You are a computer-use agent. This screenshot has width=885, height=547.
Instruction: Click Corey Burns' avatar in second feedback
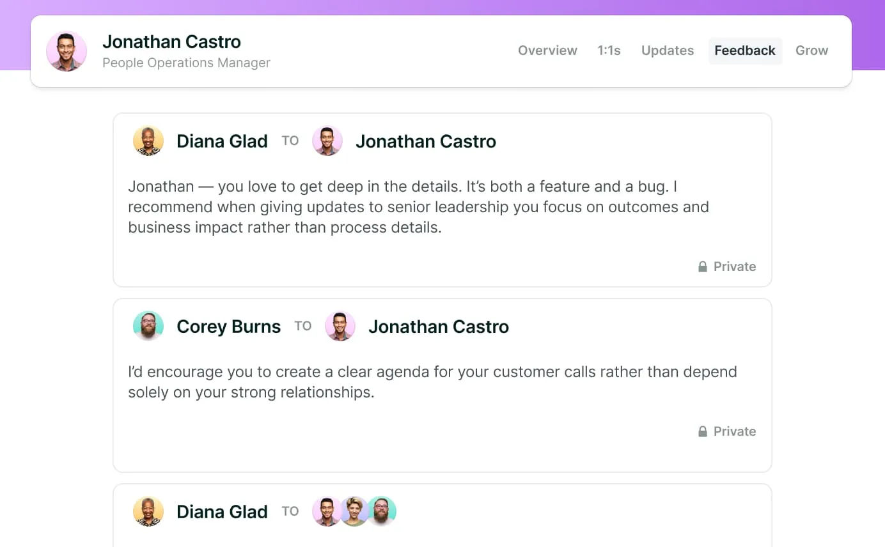(148, 327)
